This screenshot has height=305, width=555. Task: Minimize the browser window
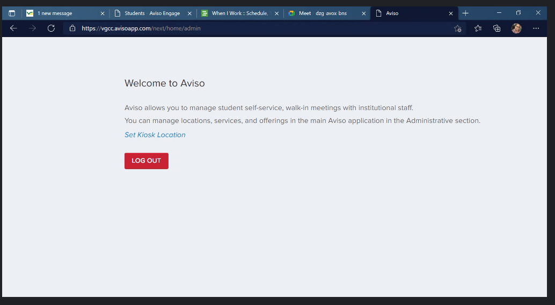coord(499,13)
